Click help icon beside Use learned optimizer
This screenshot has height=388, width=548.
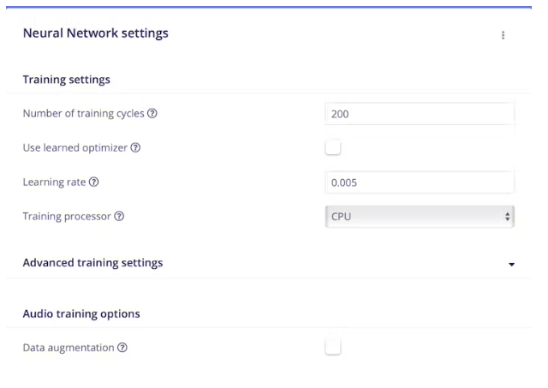point(135,148)
